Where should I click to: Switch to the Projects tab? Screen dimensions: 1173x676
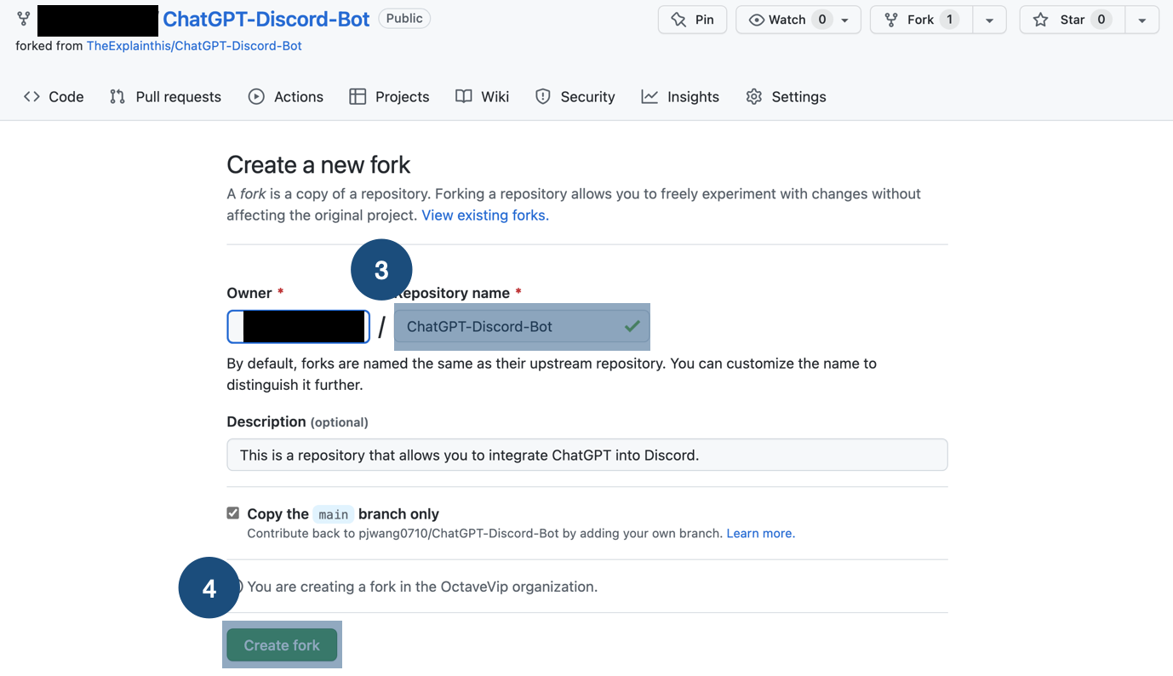pos(402,96)
